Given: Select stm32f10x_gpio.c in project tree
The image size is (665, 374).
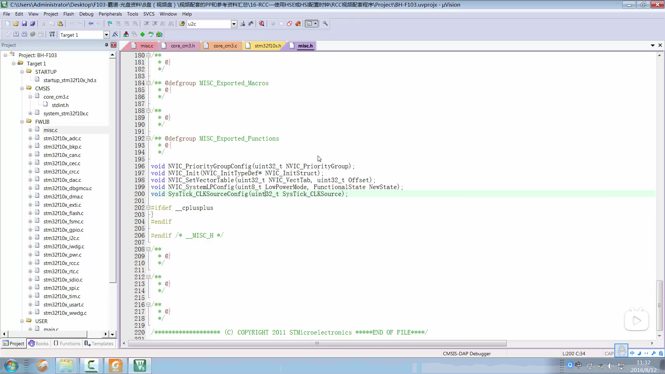Looking at the screenshot, I should (x=63, y=230).
